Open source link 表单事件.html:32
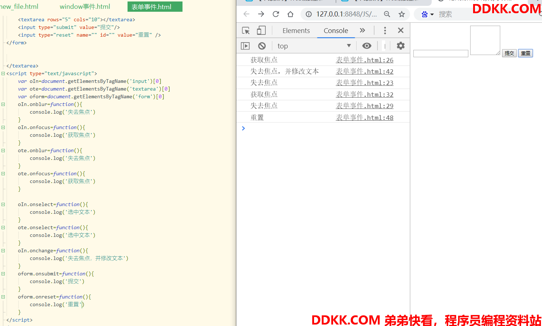 pyautogui.click(x=365, y=94)
